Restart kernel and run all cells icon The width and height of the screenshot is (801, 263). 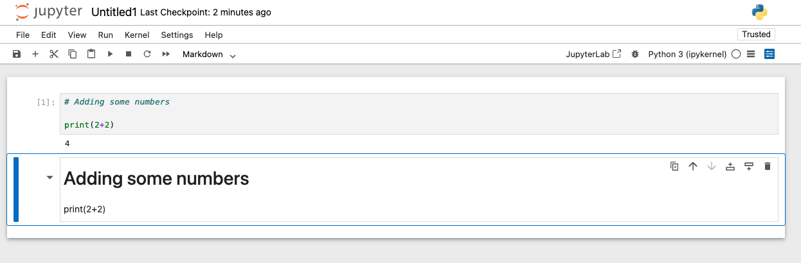166,55
